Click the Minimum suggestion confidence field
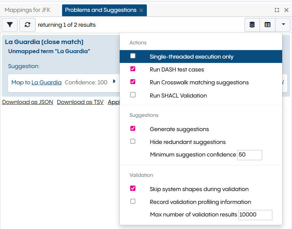This screenshot has height=229, width=292. pos(250,155)
